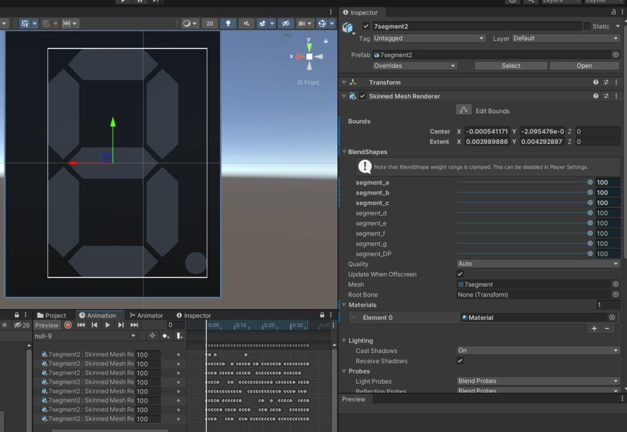The height and width of the screenshot is (432, 627).
Task: Toggle animation Preview button
Action: 47,325
